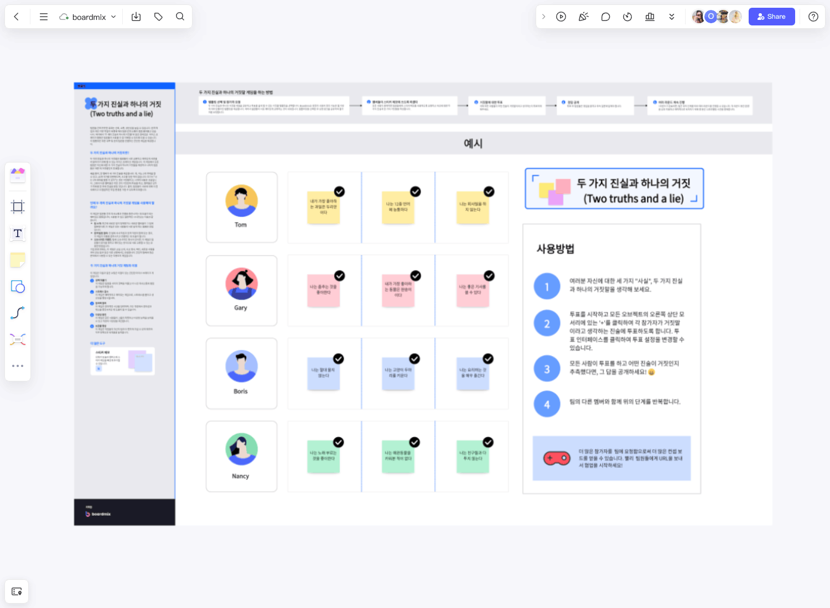
Task: Toggle checkmark on Nancy's second green note
Action: [414, 442]
